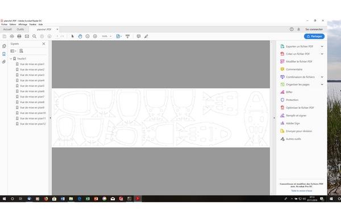Click the zoom in plus icon

[95, 36]
